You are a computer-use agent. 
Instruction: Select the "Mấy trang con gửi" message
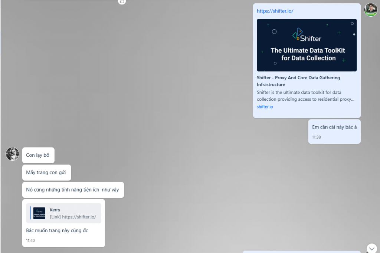click(x=46, y=173)
